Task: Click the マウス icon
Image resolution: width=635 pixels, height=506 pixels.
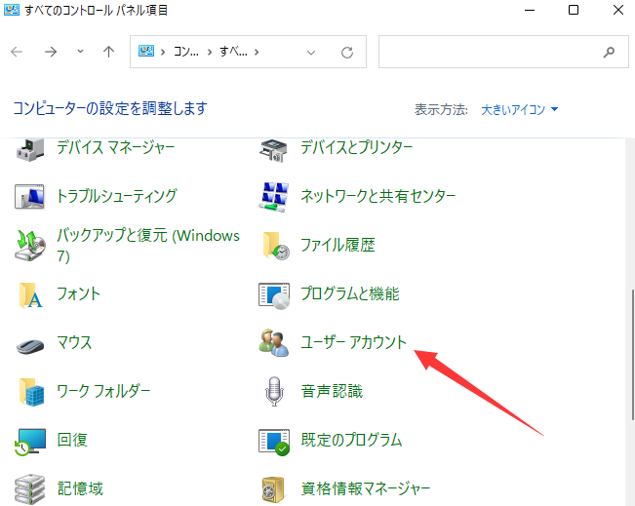Action: pos(30,346)
